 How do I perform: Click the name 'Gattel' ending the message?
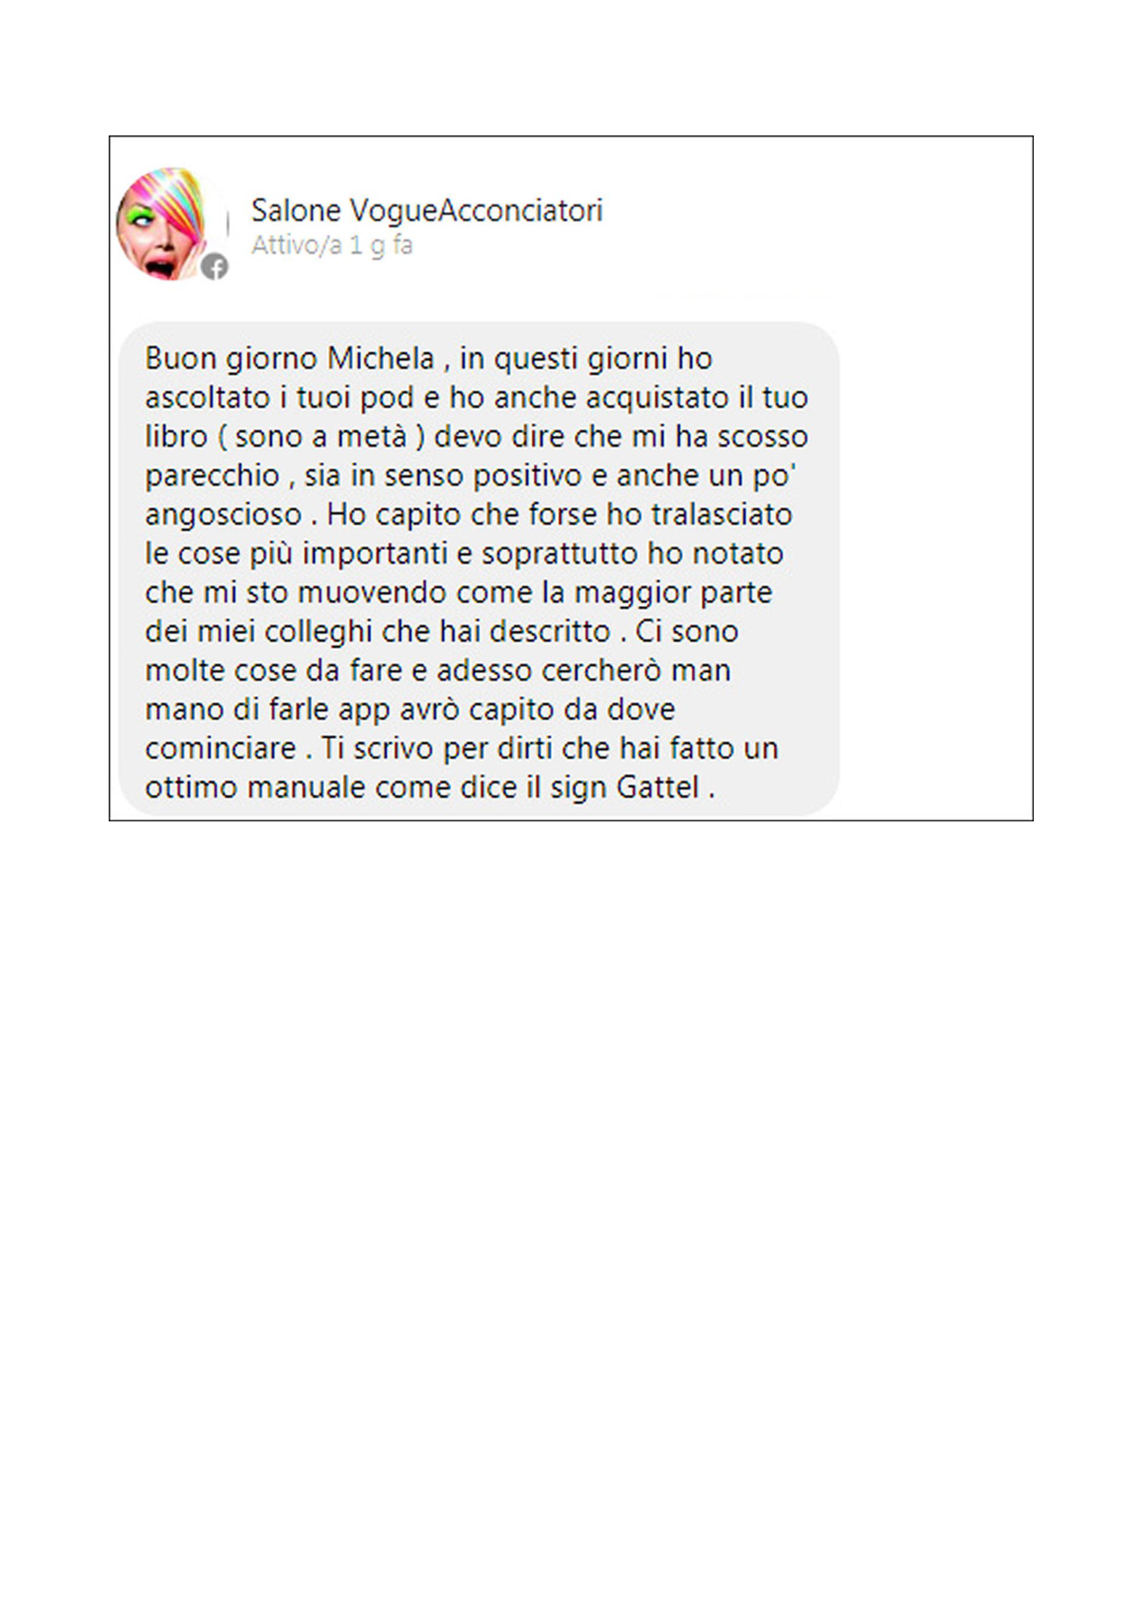(x=658, y=787)
